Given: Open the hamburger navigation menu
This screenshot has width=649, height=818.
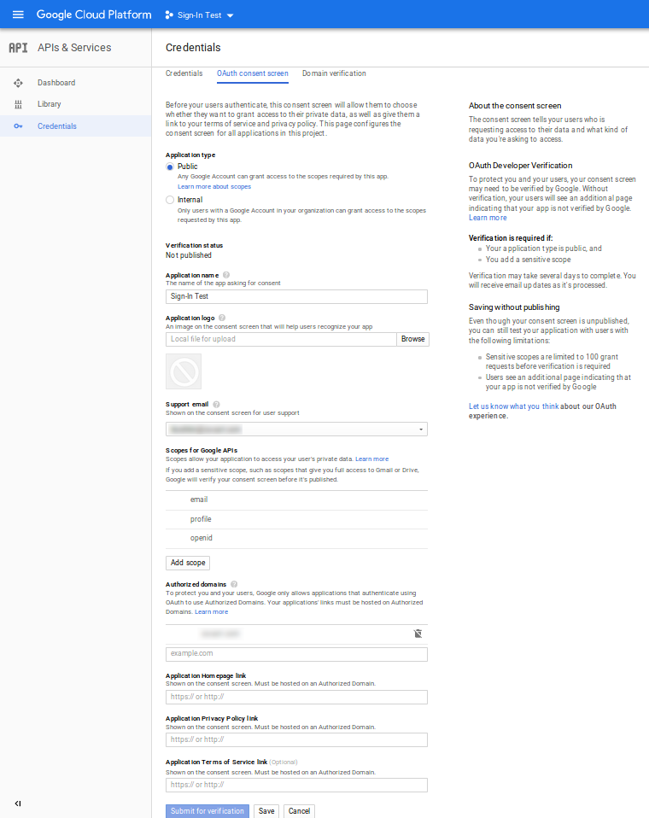Looking at the screenshot, I should (x=18, y=15).
